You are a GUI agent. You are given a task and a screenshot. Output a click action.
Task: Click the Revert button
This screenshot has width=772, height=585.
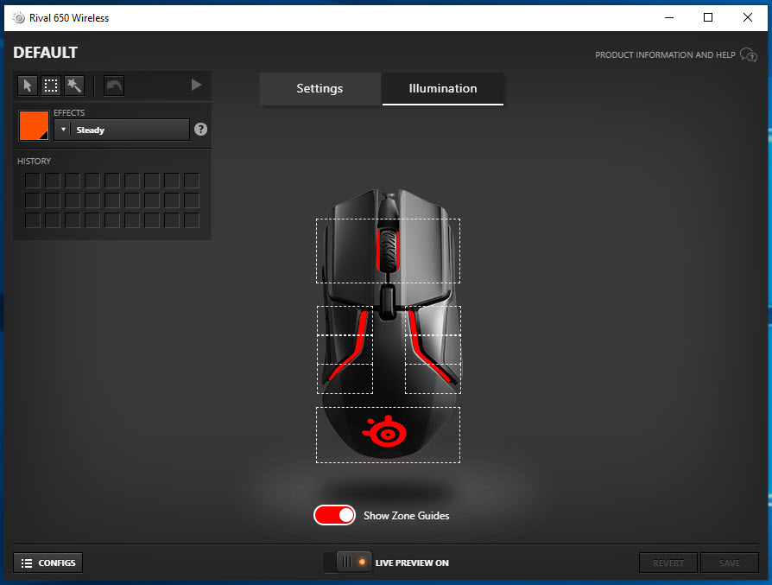[x=668, y=563]
